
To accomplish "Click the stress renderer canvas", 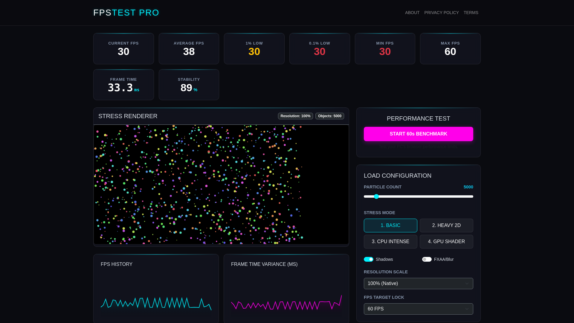I will pos(221,184).
